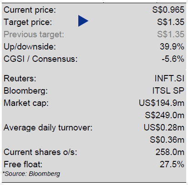Select the Current price label
The width and height of the screenshot is (188, 185).
(x=30, y=10)
